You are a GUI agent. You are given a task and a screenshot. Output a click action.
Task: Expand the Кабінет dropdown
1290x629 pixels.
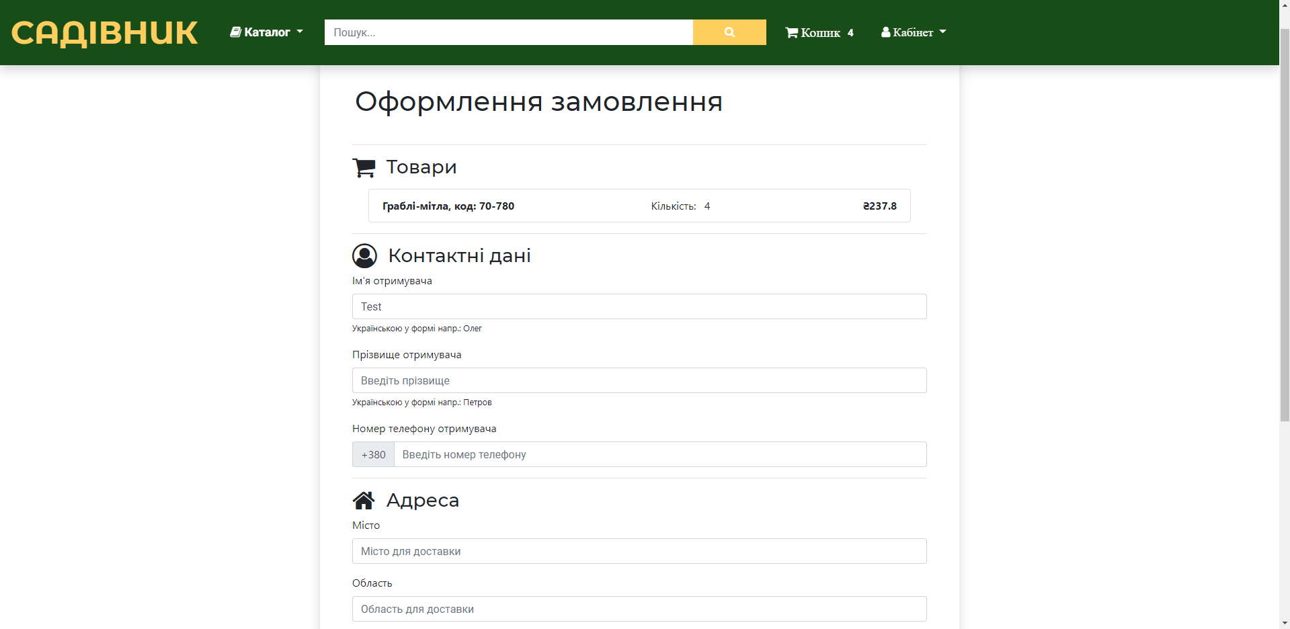(912, 32)
